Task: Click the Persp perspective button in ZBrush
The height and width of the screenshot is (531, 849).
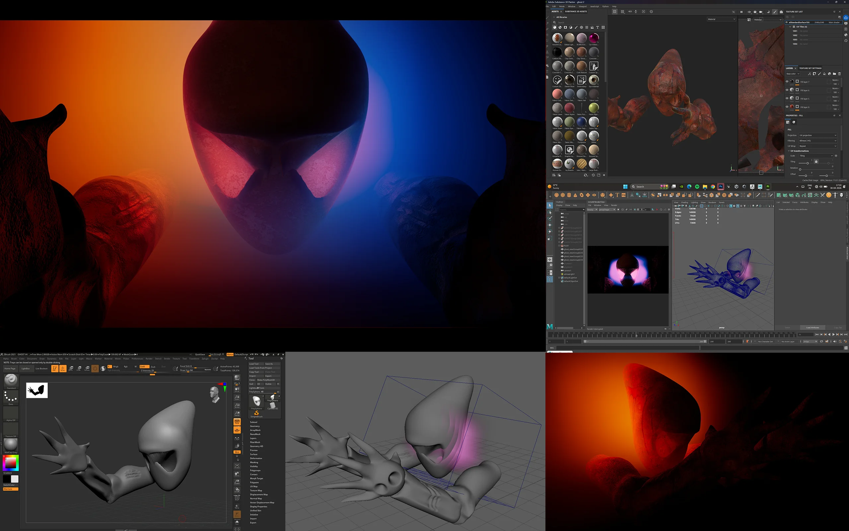Action: (x=237, y=422)
